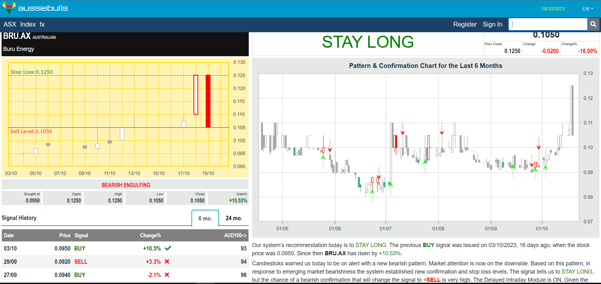Click the Signal column header
This screenshot has width=601, height=284.
(x=81, y=235)
